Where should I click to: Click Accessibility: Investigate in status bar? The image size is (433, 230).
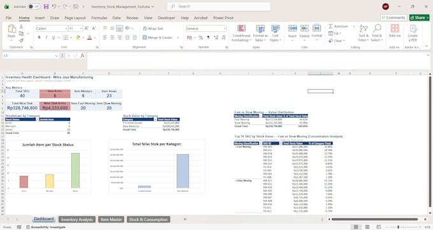click(46, 227)
